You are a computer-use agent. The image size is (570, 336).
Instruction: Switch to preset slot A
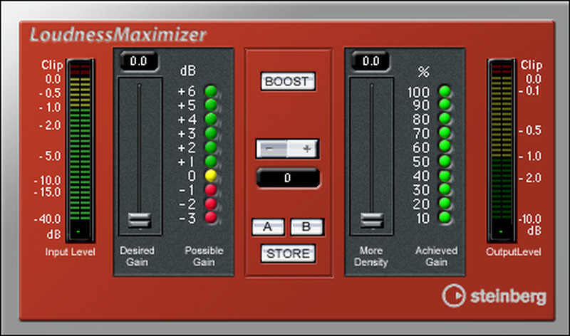268,227
